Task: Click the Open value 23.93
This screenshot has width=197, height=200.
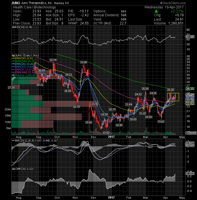Action: (x=37, y=11)
